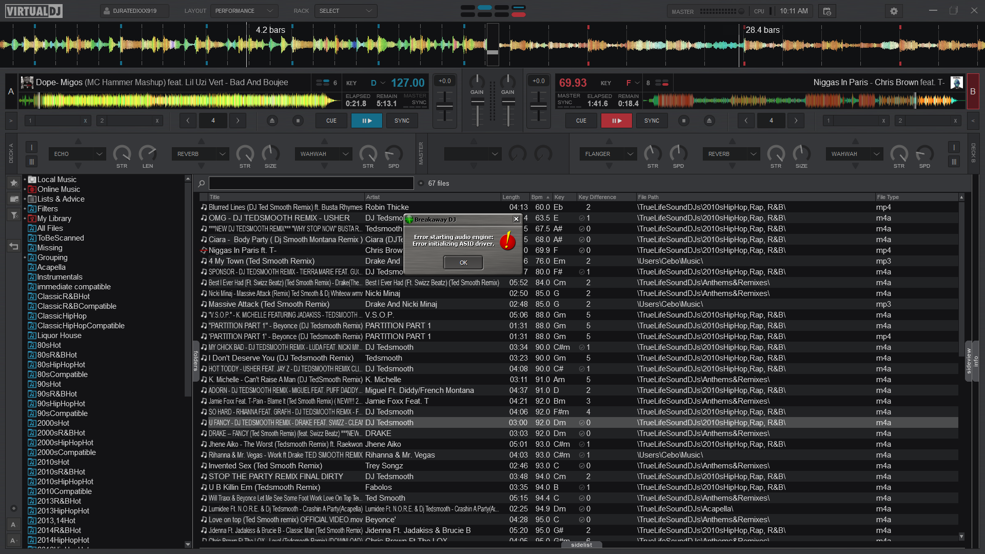This screenshot has width=985, height=554.
Task: Click the favorites star sidebar icon
Action: 14,183
